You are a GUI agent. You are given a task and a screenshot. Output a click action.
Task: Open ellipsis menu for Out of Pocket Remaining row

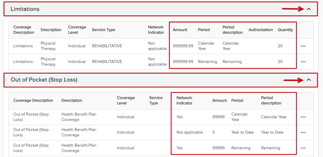pos(303,148)
